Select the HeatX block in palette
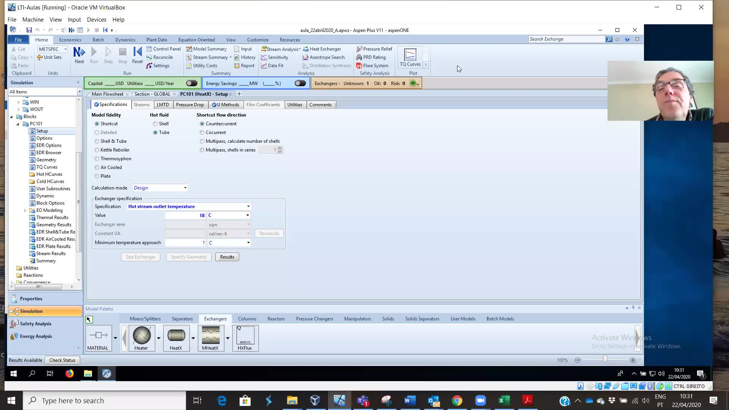The width and height of the screenshot is (729, 410). 176,338
